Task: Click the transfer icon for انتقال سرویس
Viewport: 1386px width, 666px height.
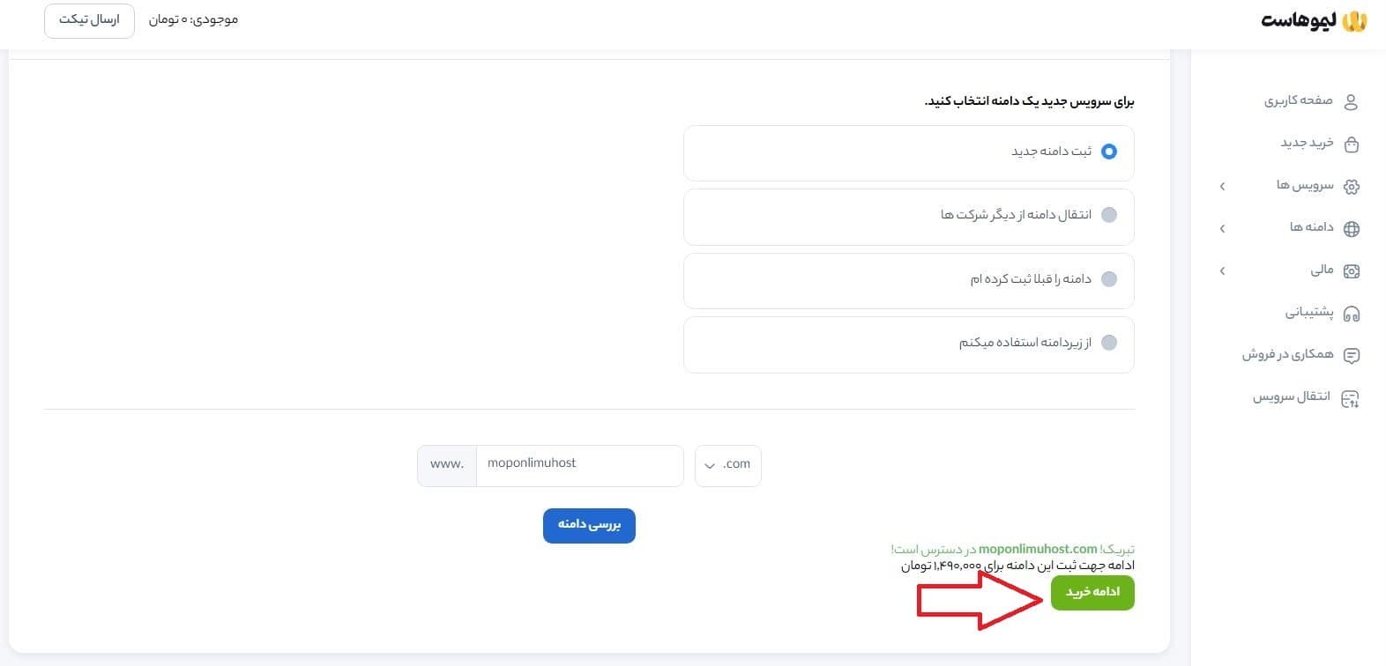Action: (x=1352, y=397)
